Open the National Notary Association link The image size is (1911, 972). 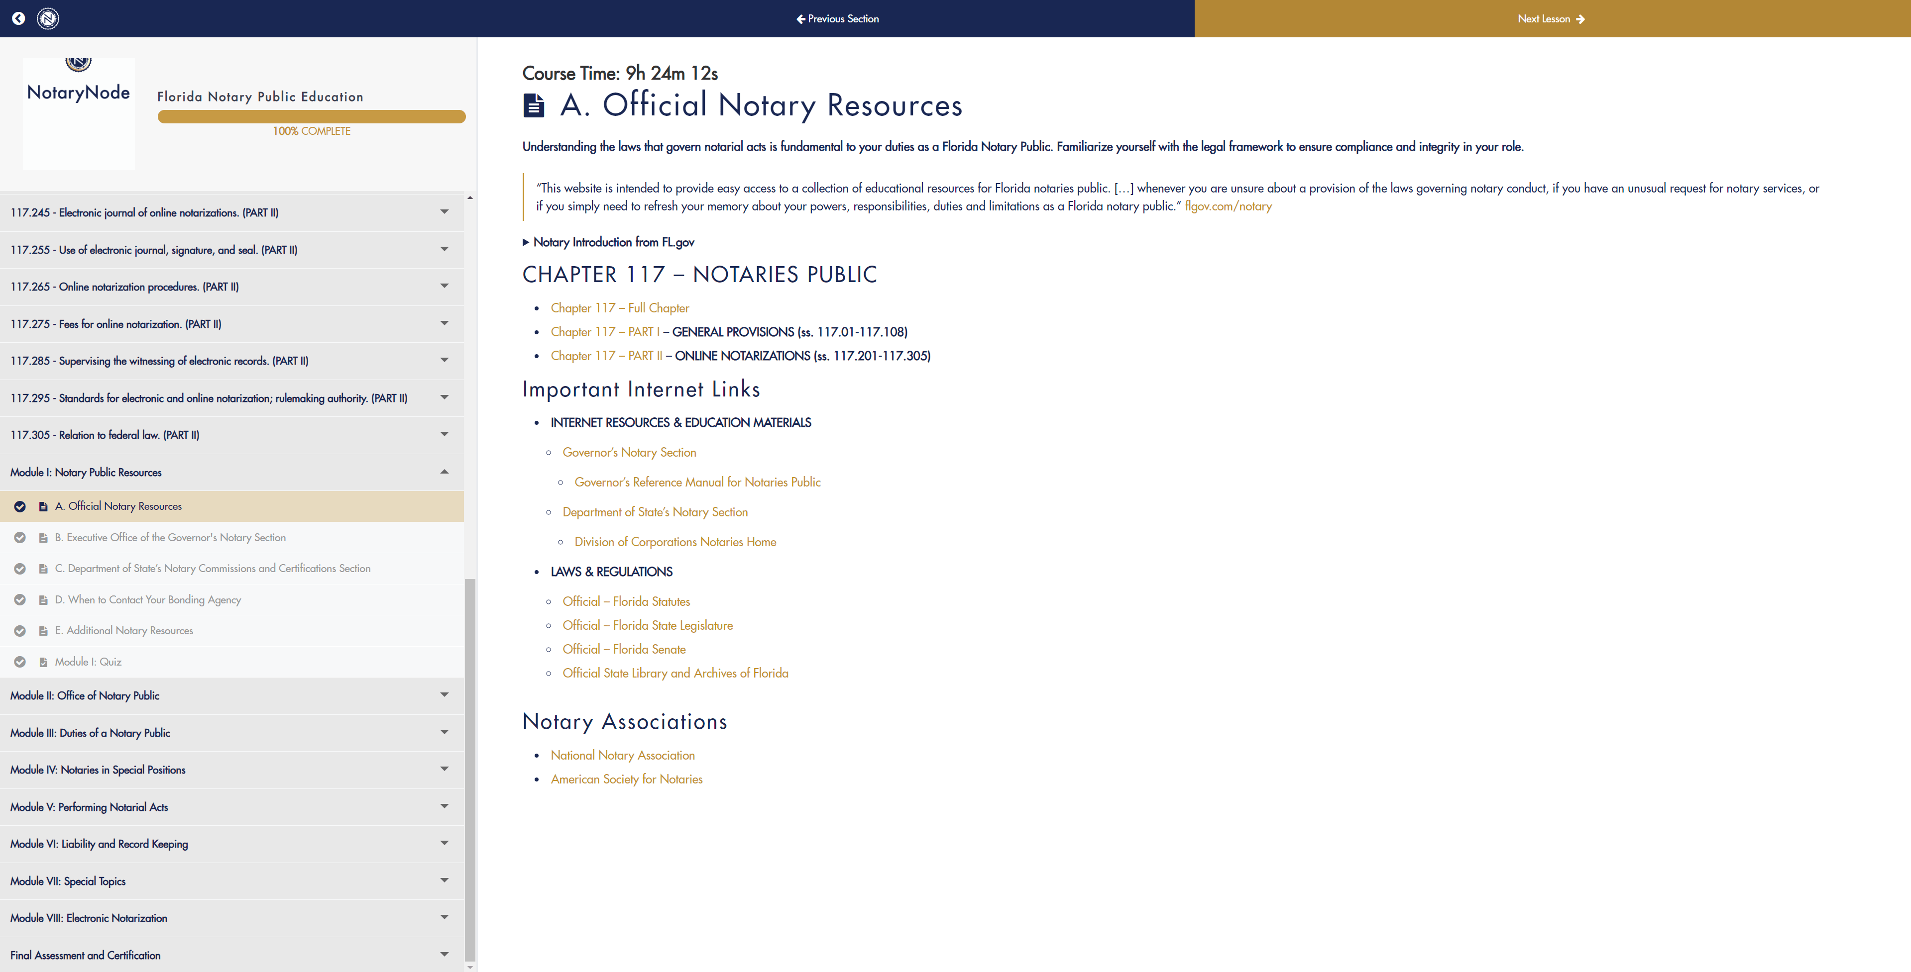point(622,755)
